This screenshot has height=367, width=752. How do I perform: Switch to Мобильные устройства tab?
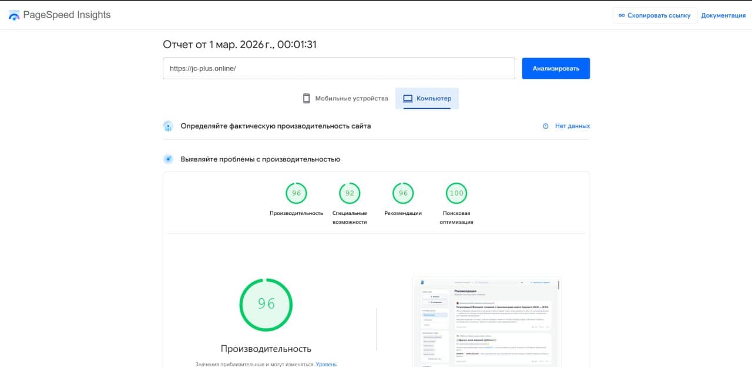tap(345, 99)
